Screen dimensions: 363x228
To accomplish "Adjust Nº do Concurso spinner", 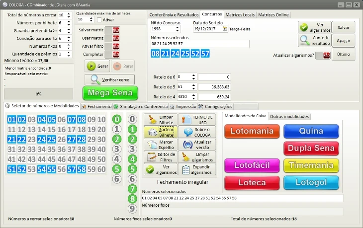I will (x=178, y=29).
